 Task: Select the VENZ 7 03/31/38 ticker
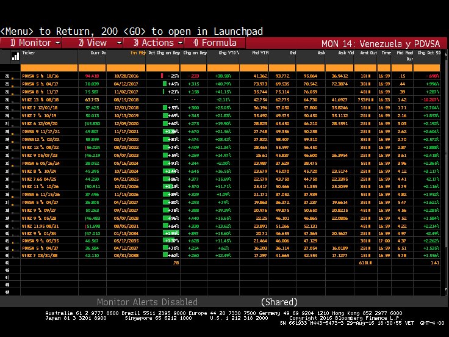click(x=40, y=255)
